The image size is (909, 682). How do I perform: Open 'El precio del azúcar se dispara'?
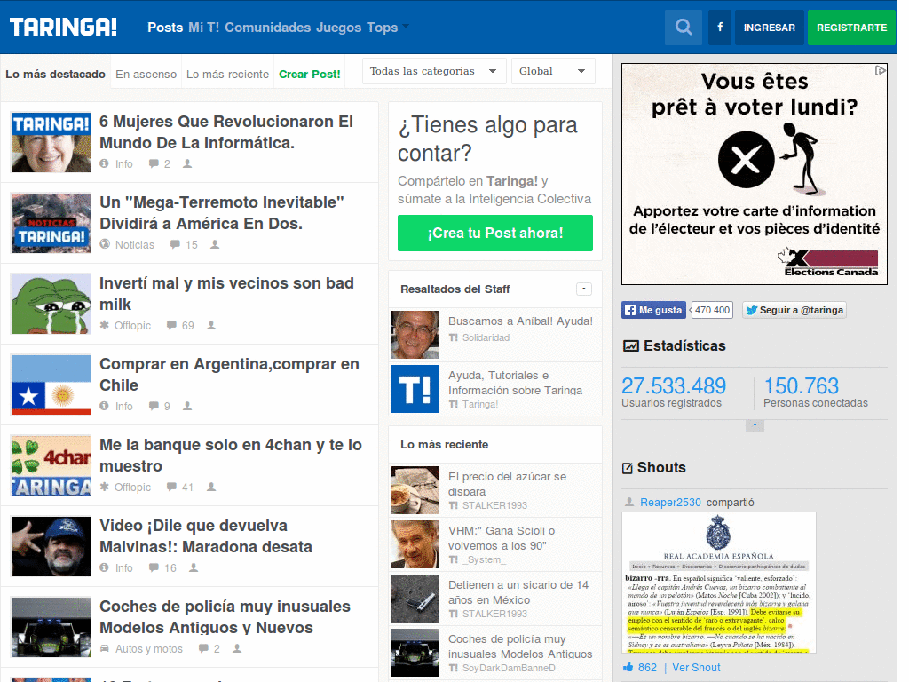(507, 484)
